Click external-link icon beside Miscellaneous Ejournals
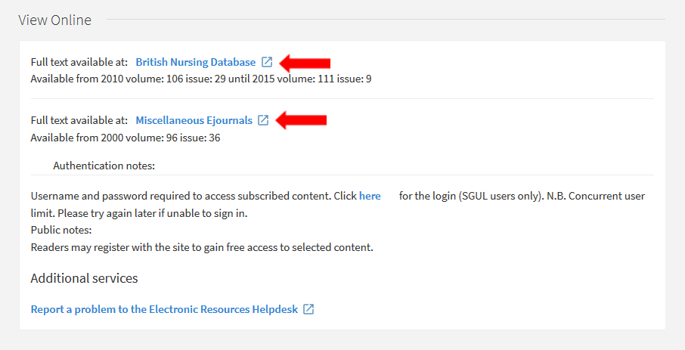 point(263,120)
